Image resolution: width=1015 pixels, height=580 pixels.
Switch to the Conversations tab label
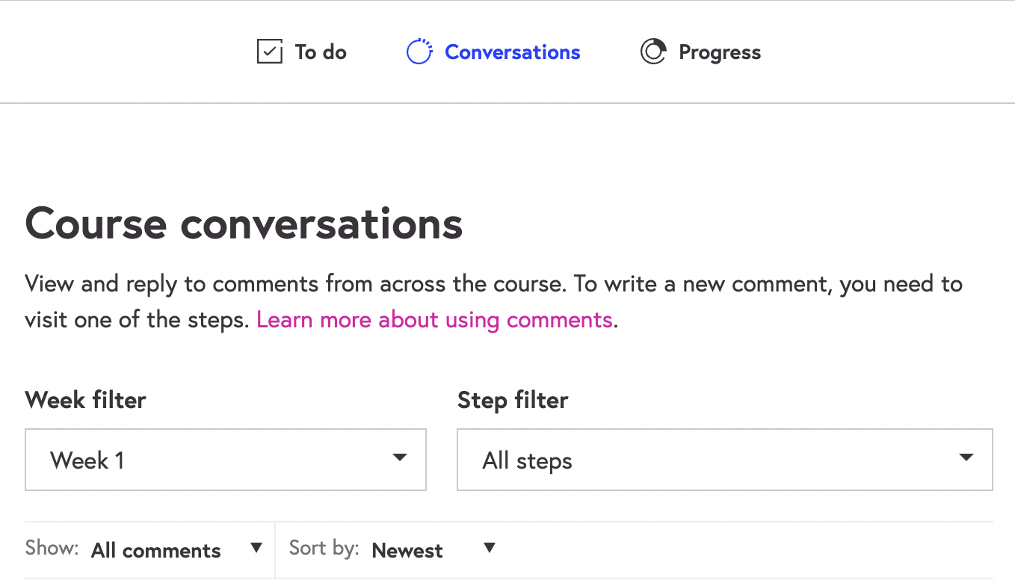point(512,52)
